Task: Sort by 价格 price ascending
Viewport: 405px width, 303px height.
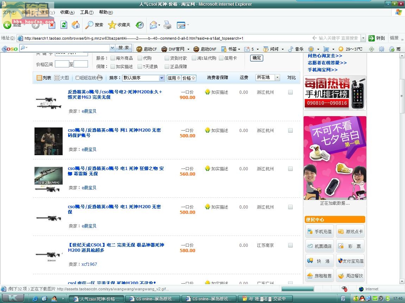Action: pyautogui.click(x=189, y=78)
